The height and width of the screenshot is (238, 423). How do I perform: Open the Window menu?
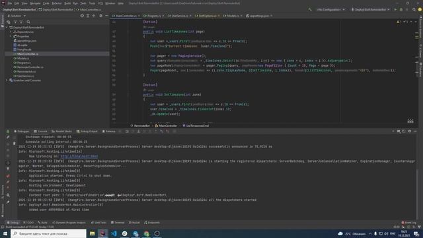point(110,3)
